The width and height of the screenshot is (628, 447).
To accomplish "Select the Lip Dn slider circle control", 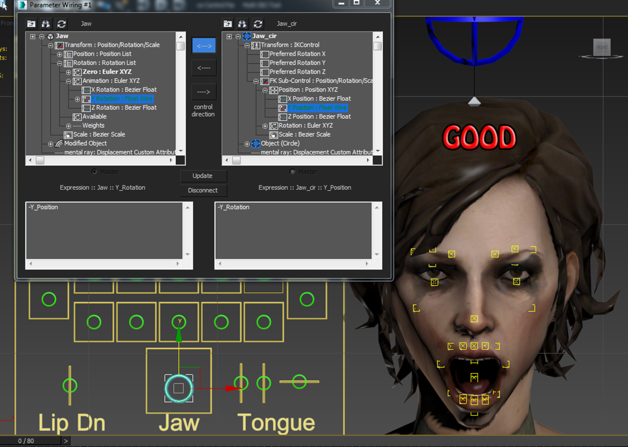I will click(70, 385).
